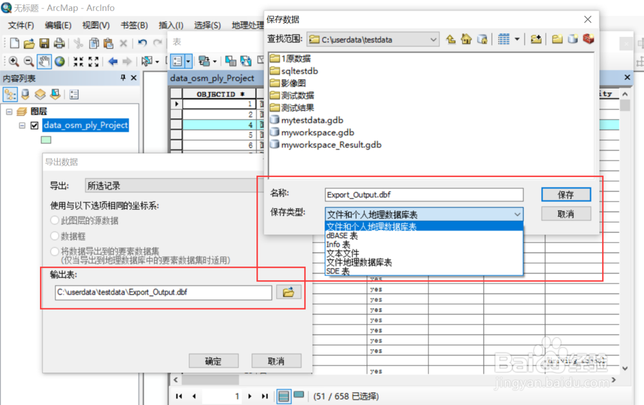Collapse the 图层 tree node
Screen dimensions: 644x405
[9, 112]
